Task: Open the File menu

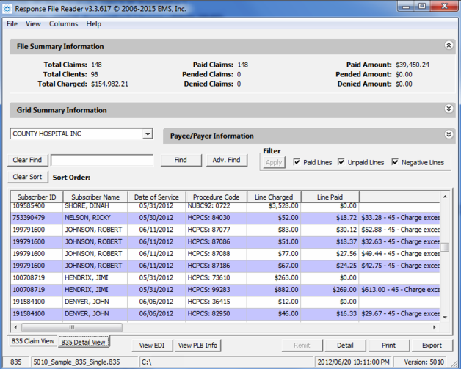Action: (12, 23)
